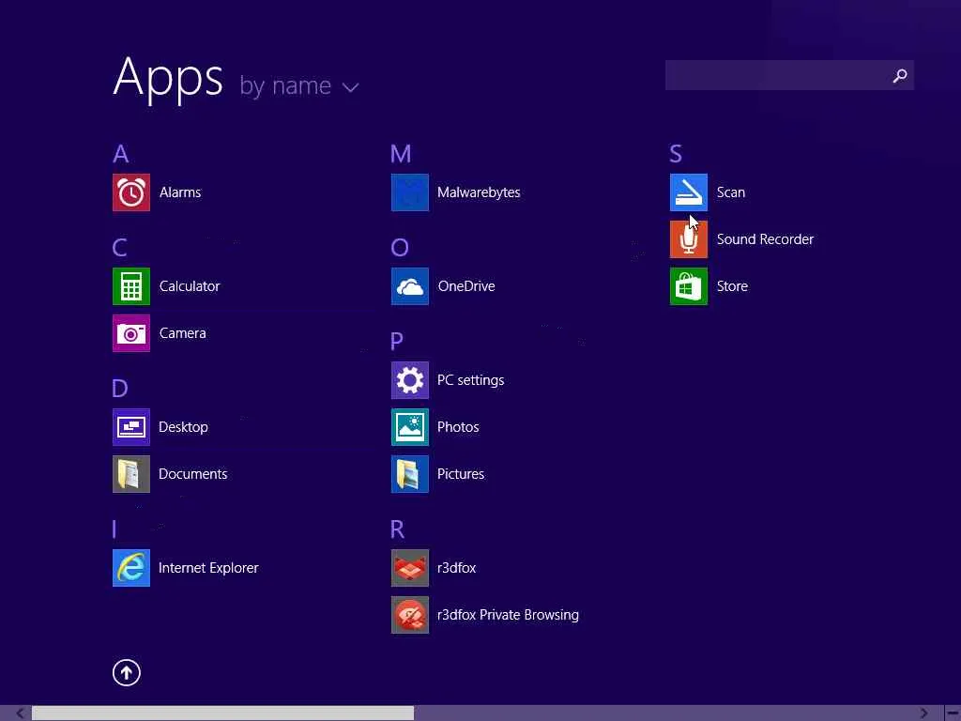Click the Desktop tile icon
This screenshot has width=961, height=721.
point(131,427)
